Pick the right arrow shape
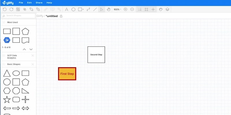The height and width of the screenshot is (115, 231). coord(16,108)
